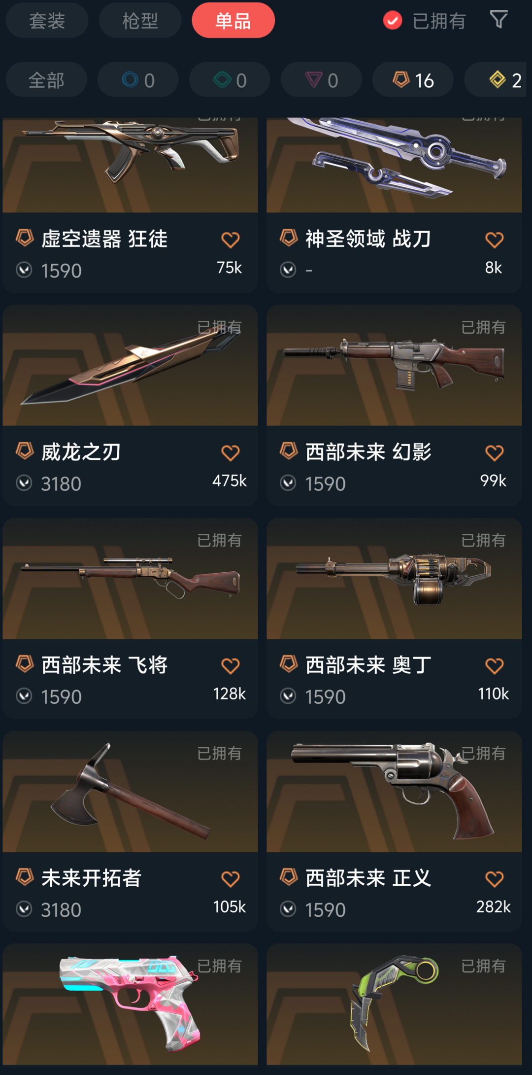Open the green karambit knife thumbnail
Viewport: 532px width, 1075px height.
point(394,1005)
